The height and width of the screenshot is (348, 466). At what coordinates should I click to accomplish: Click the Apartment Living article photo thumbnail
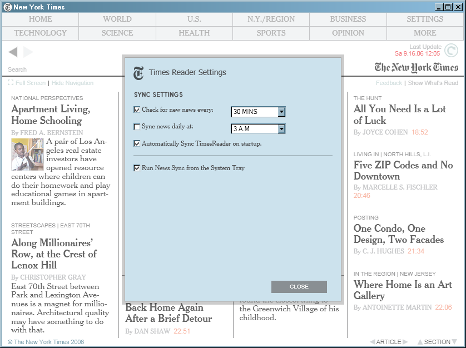tap(27, 154)
